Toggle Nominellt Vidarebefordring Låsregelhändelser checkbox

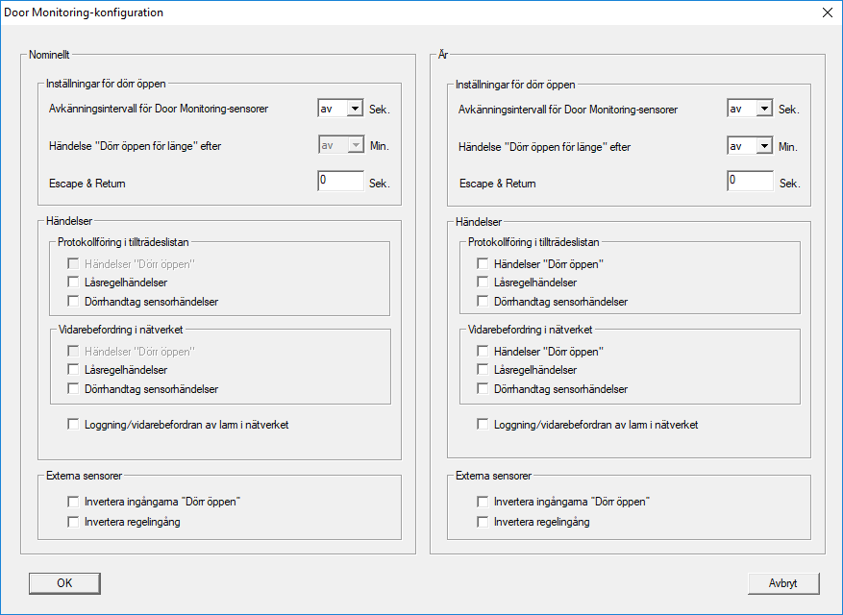73,370
